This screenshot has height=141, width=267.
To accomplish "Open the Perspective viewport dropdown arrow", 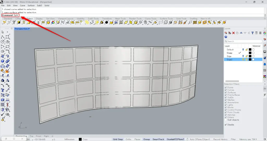I will pyautogui.click(x=29, y=29).
